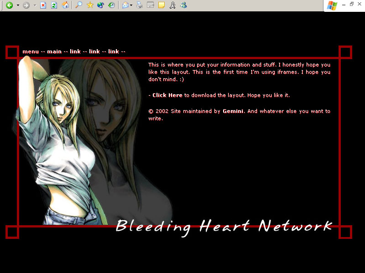Select the "menu" navigation item

pyautogui.click(x=31, y=51)
